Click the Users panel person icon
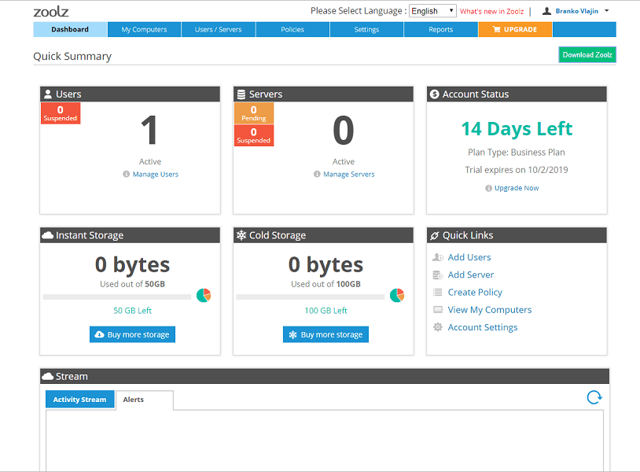Screen dimensions: 640x472 pos(48,94)
